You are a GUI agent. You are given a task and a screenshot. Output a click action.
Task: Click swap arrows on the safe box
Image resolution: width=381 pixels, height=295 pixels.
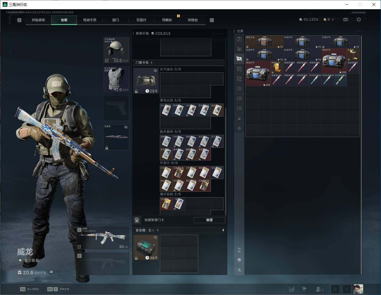[155, 237]
